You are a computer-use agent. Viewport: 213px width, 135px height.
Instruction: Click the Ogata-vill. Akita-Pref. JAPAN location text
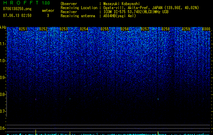[x=151, y=8]
